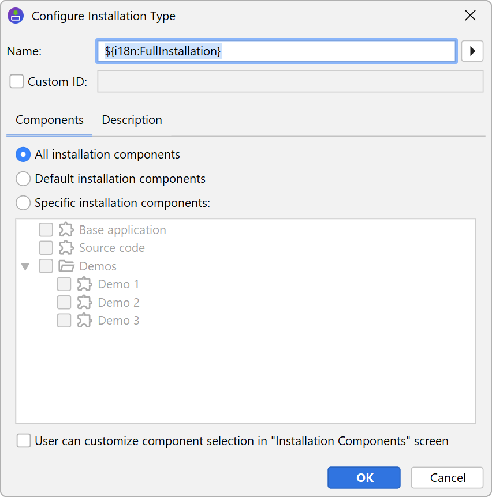This screenshot has width=492, height=497.
Task: Click the Demo 3 component icon
Action: 85,321
